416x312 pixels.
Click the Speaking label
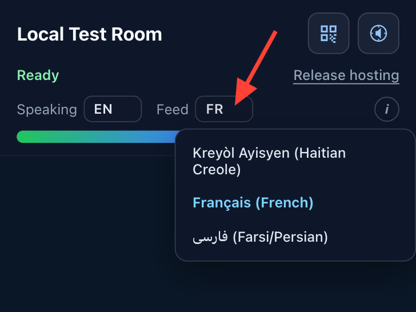pyautogui.click(x=47, y=109)
